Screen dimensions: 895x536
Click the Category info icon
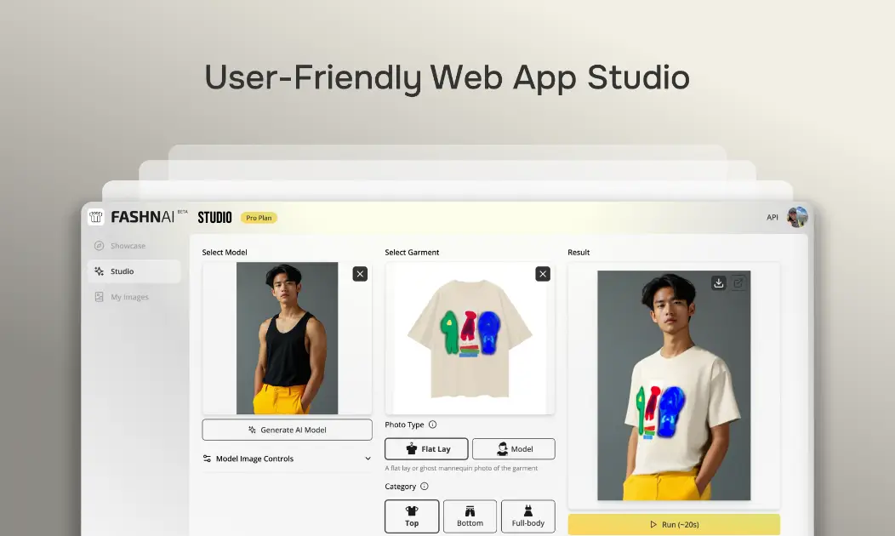tap(426, 486)
